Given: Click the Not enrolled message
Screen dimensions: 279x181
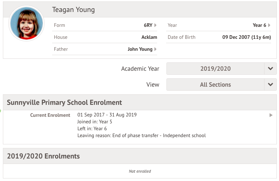Looking at the screenshot, I should coord(140,171).
